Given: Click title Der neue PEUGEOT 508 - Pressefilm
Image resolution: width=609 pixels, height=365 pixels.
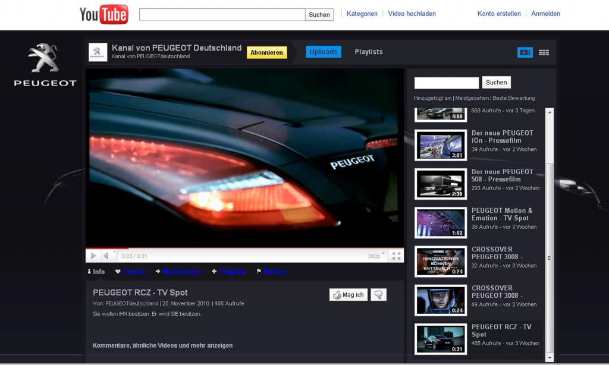Looking at the screenshot, I should pyautogui.click(x=502, y=175).
